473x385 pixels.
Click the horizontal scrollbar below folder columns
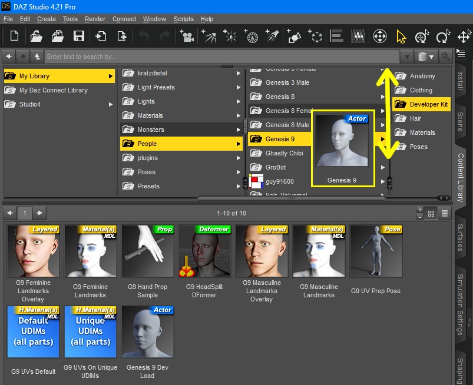pos(292,198)
